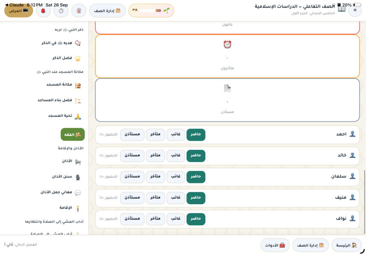Mark احمد as متأخر

point(155,134)
